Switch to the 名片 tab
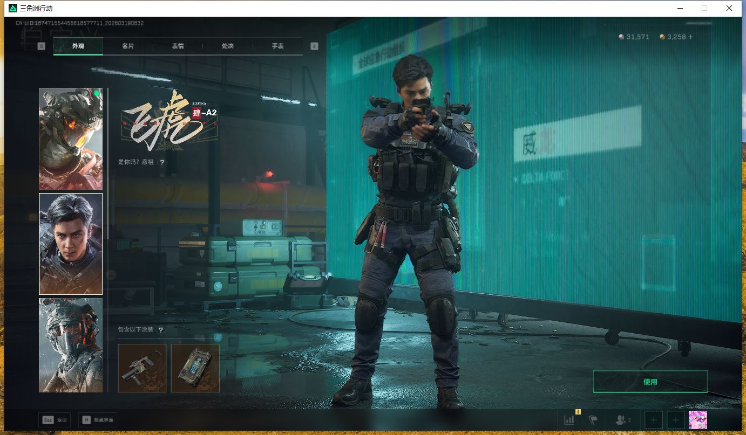 pyautogui.click(x=128, y=46)
